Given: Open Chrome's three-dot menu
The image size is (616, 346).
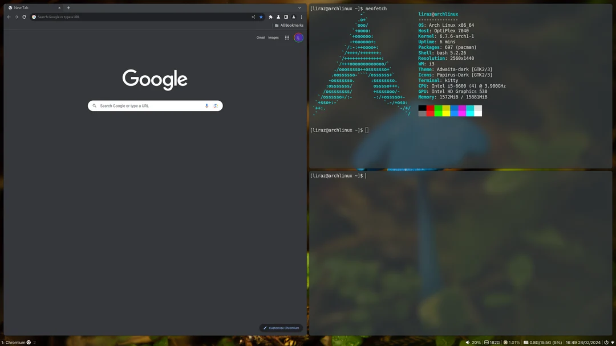Looking at the screenshot, I should (301, 17).
